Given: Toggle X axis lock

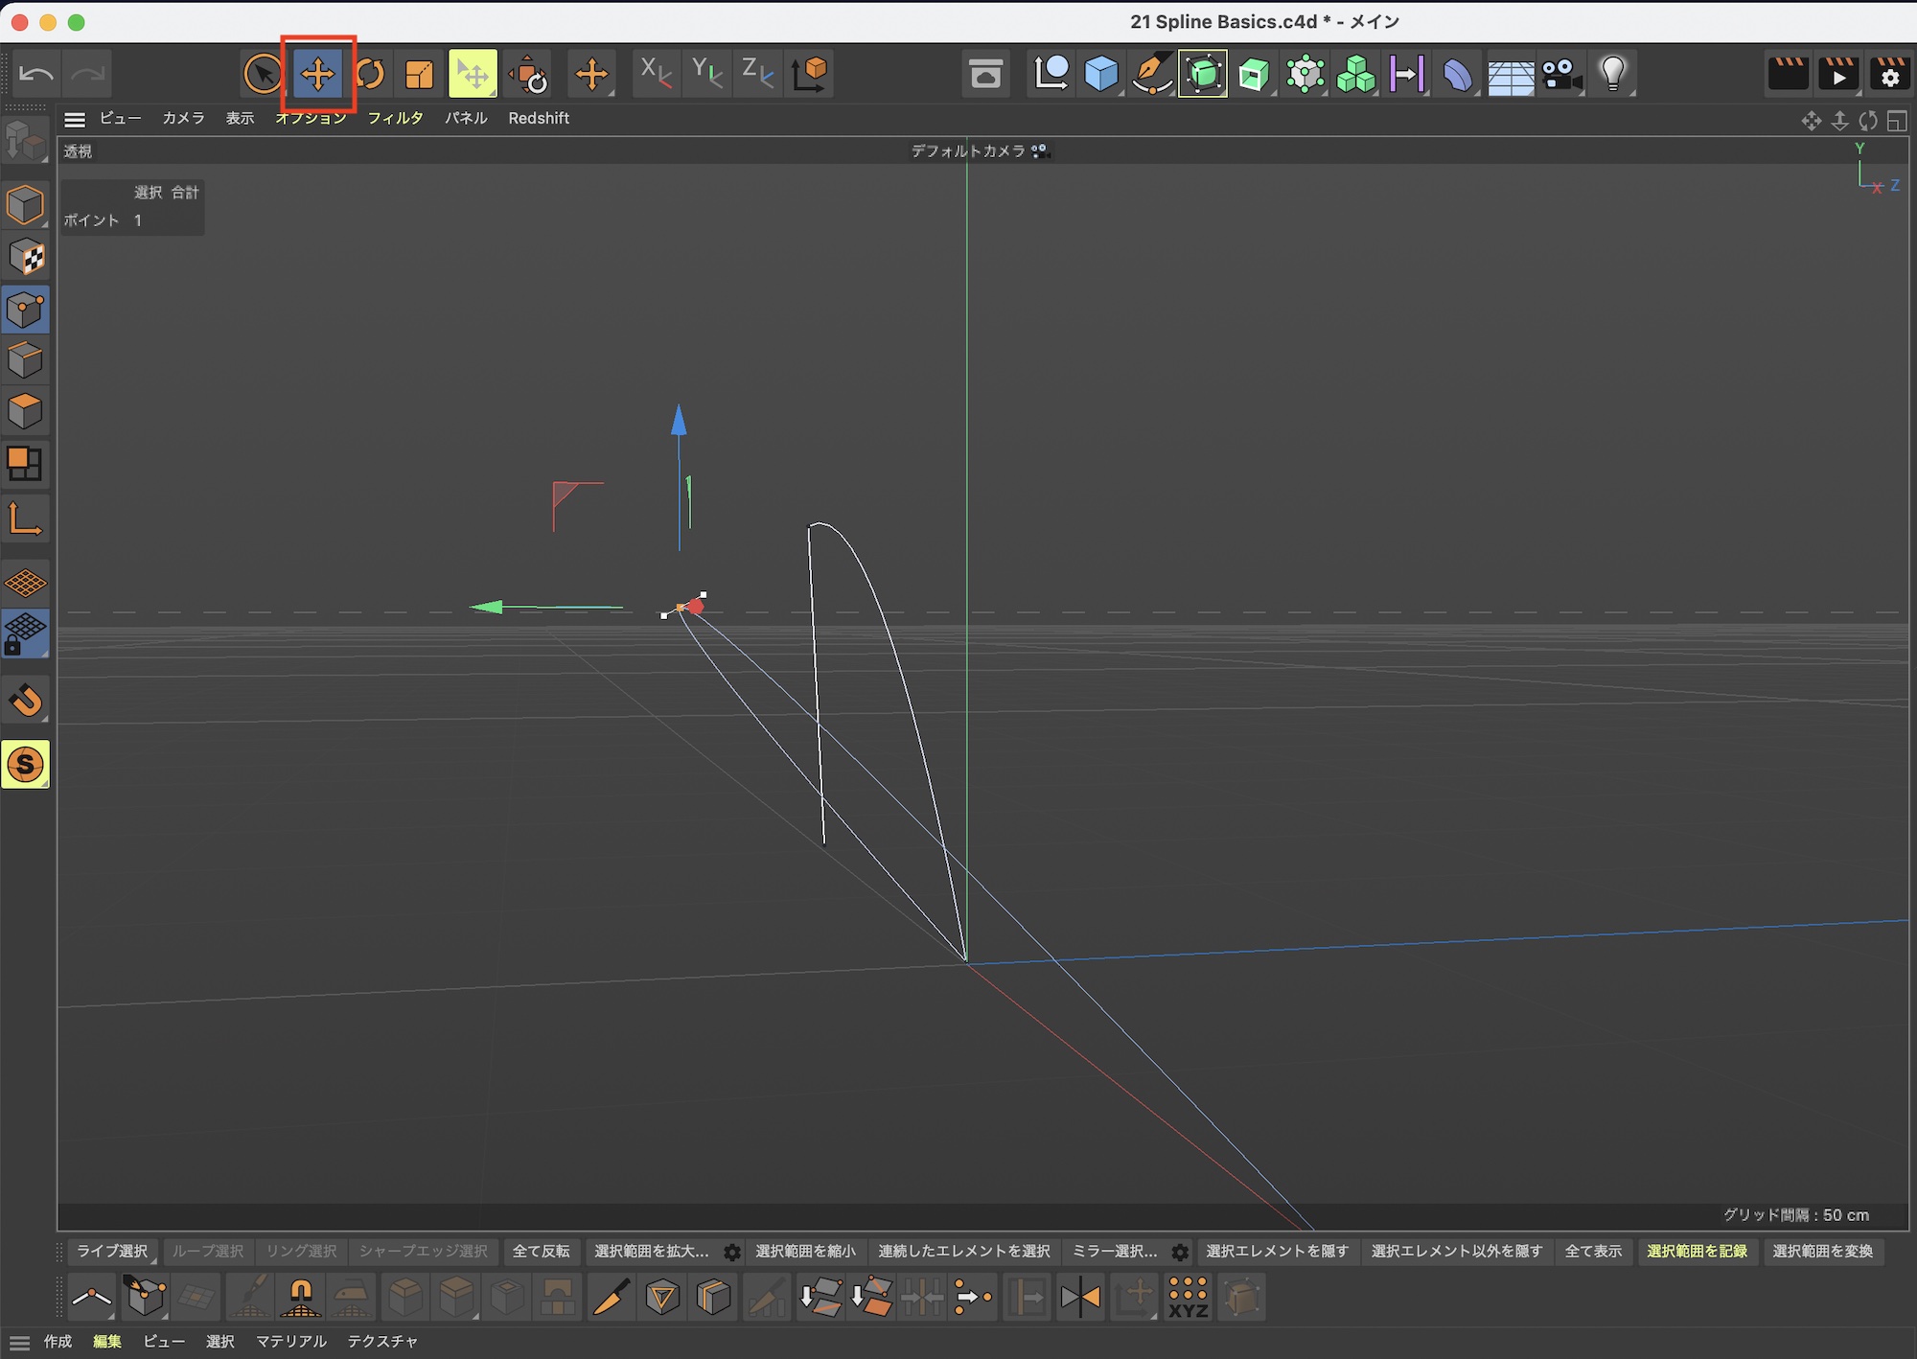Looking at the screenshot, I should (656, 74).
